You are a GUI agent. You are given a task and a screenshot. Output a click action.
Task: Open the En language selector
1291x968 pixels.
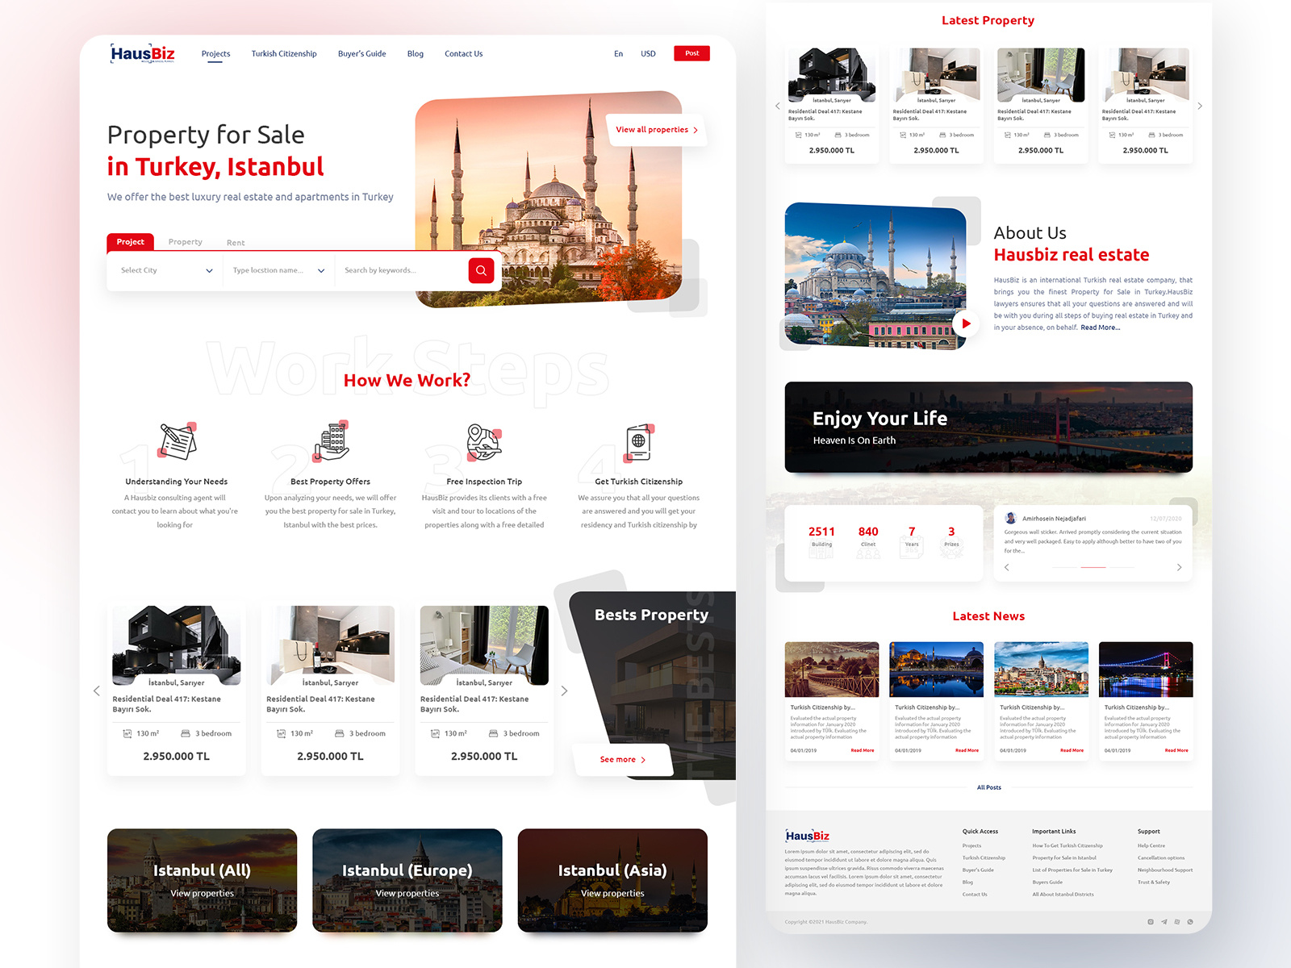pyautogui.click(x=619, y=54)
